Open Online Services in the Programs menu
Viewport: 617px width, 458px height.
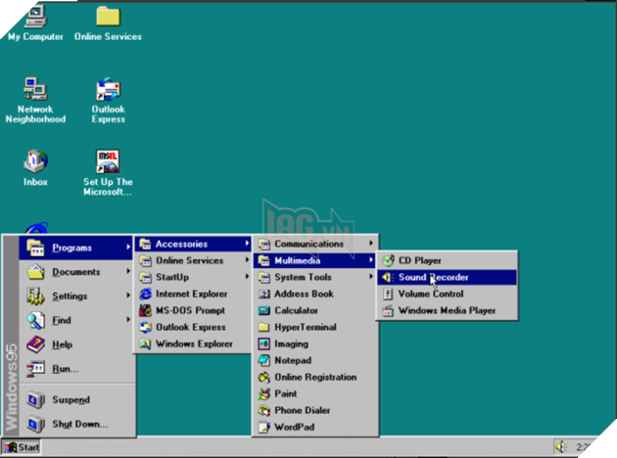click(193, 260)
